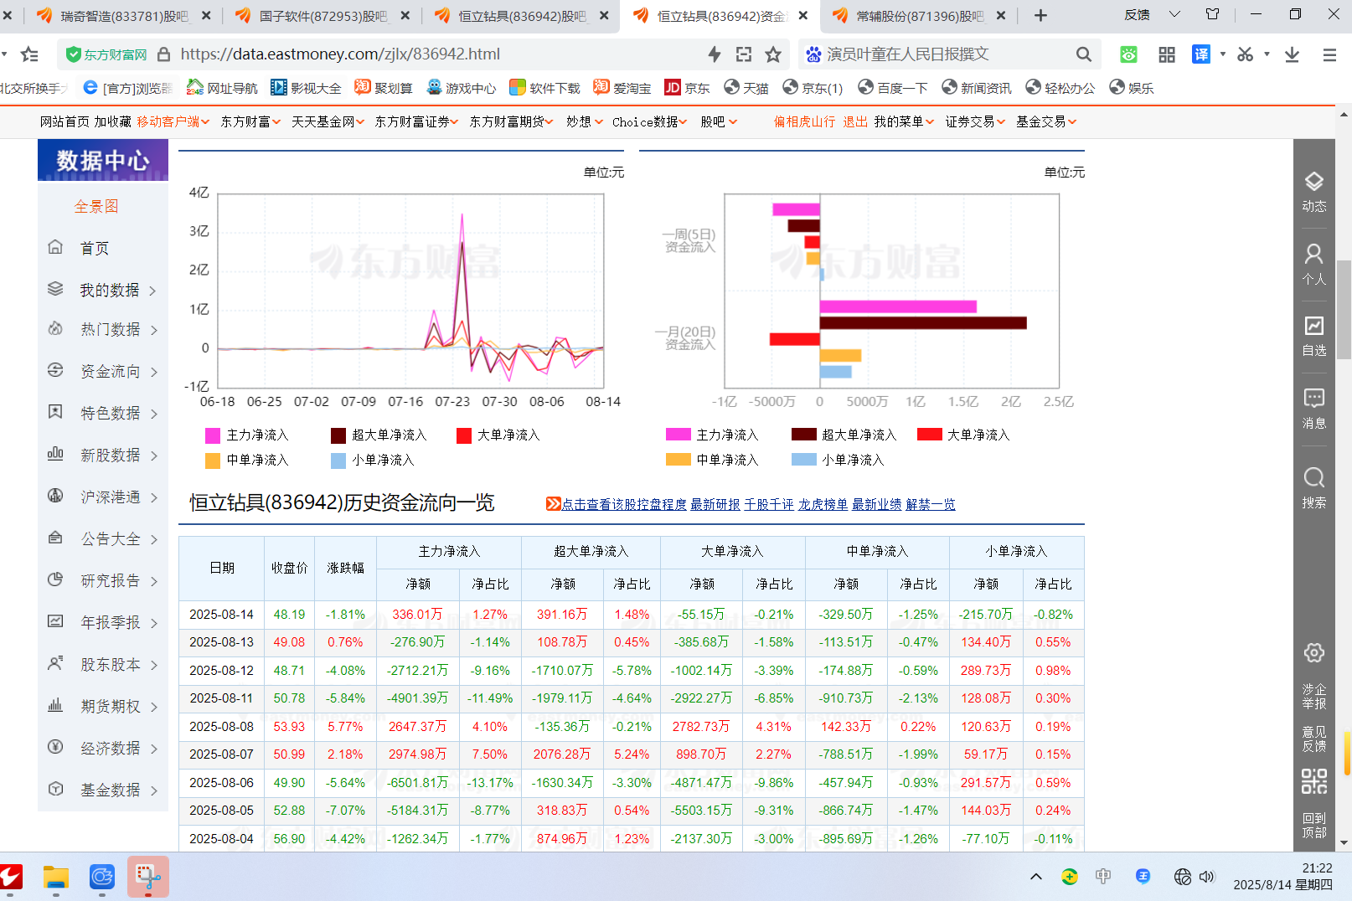The width and height of the screenshot is (1352, 901).
Task: Open the 个人 profile icon
Action: click(x=1313, y=265)
